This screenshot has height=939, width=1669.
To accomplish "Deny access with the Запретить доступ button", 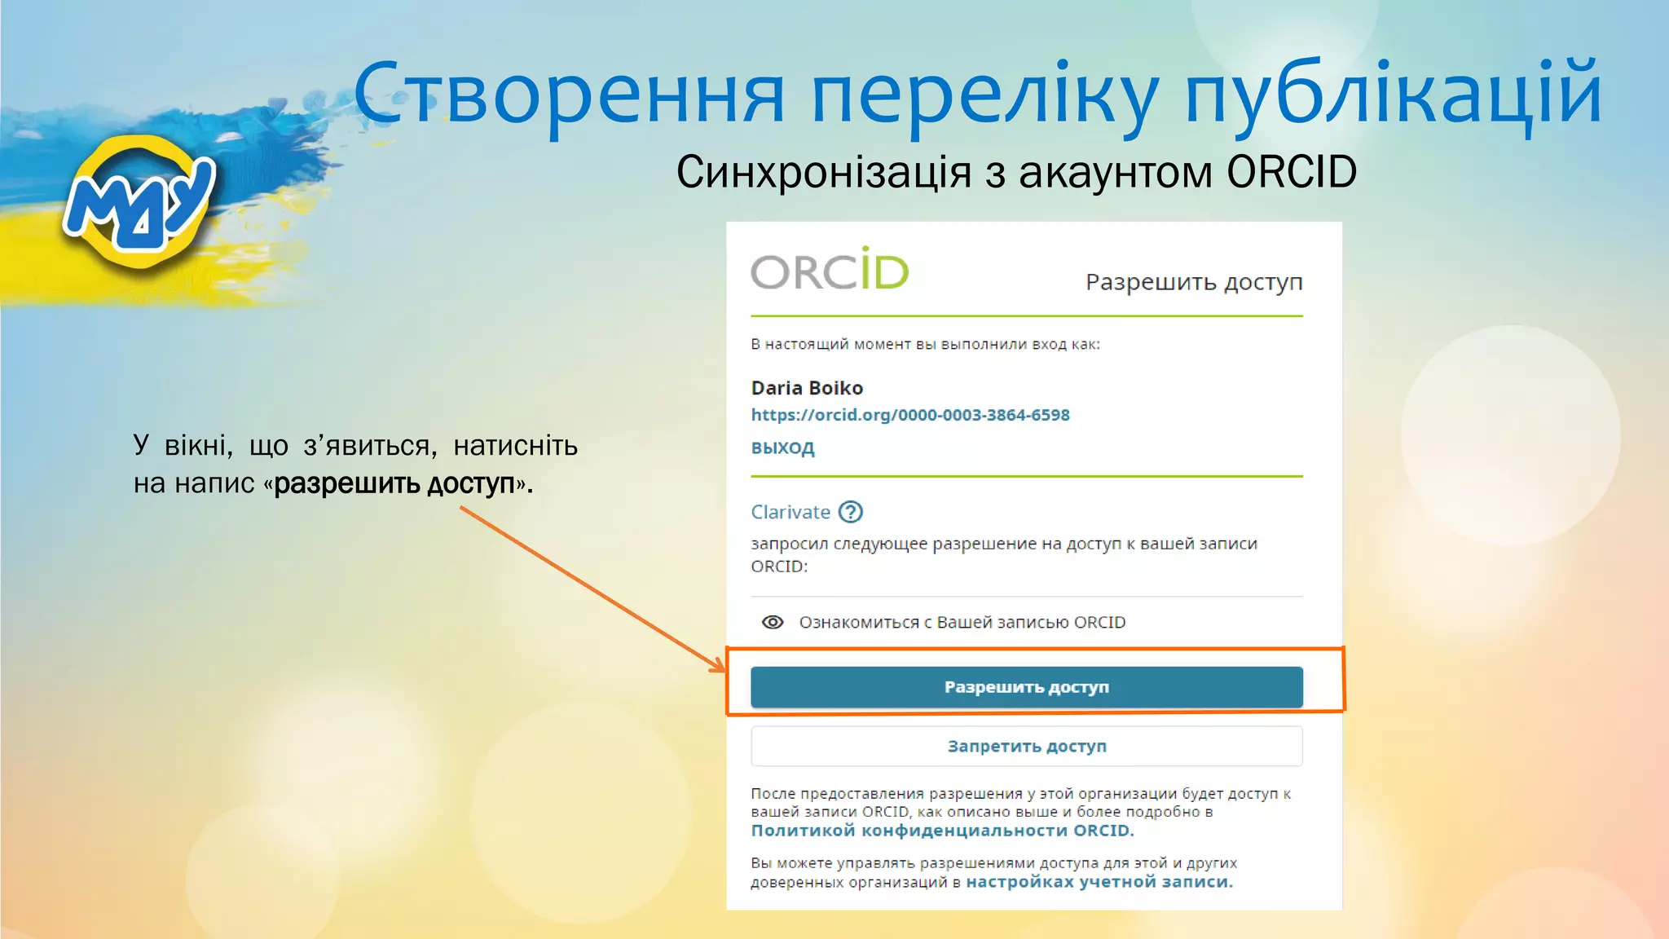I will (1027, 746).
